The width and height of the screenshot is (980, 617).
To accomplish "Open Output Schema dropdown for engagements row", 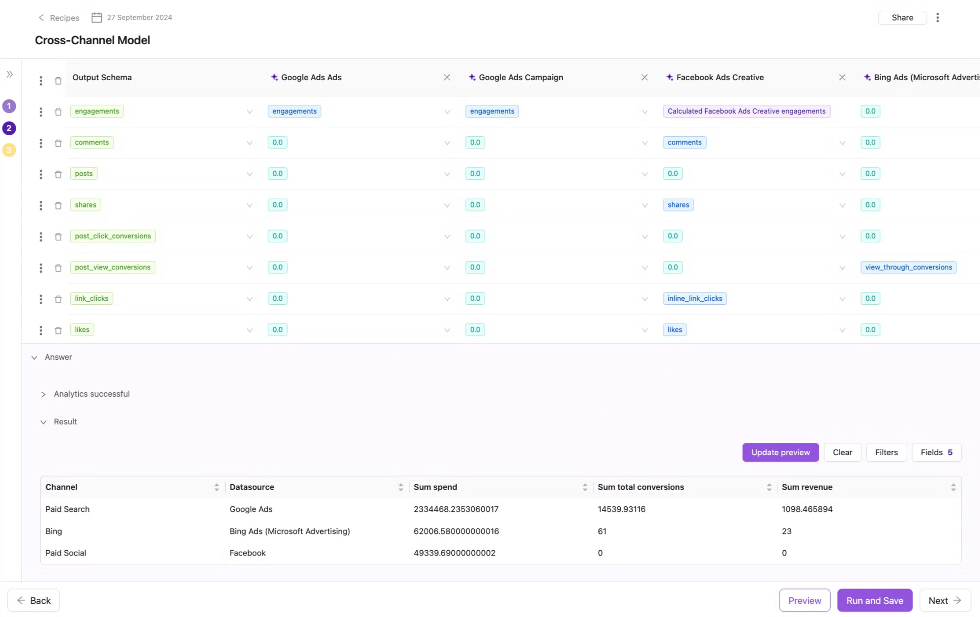I will coord(250,112).
